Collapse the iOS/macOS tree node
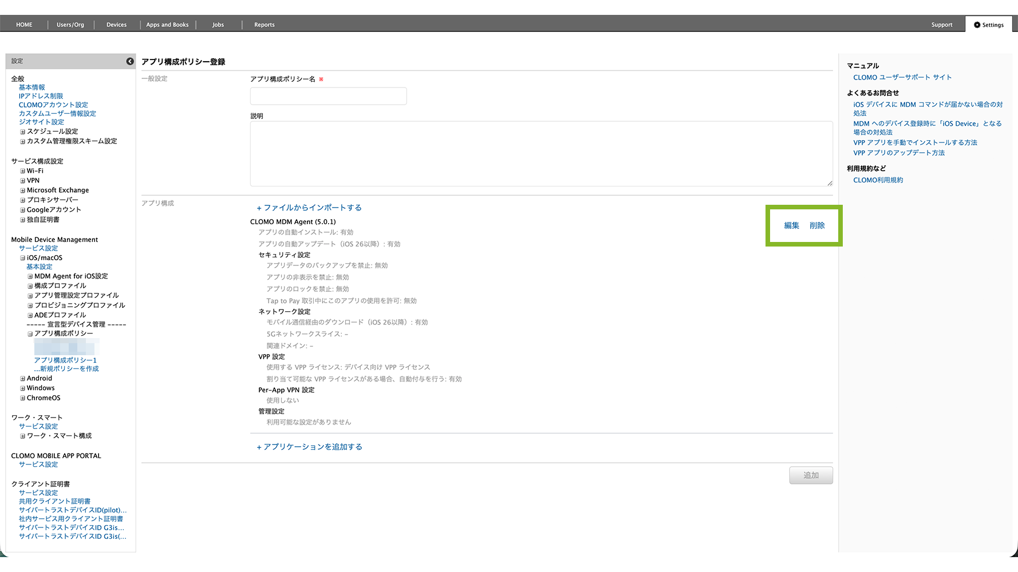The height and width of the screenshot is (572, 1018). (23, 258)
